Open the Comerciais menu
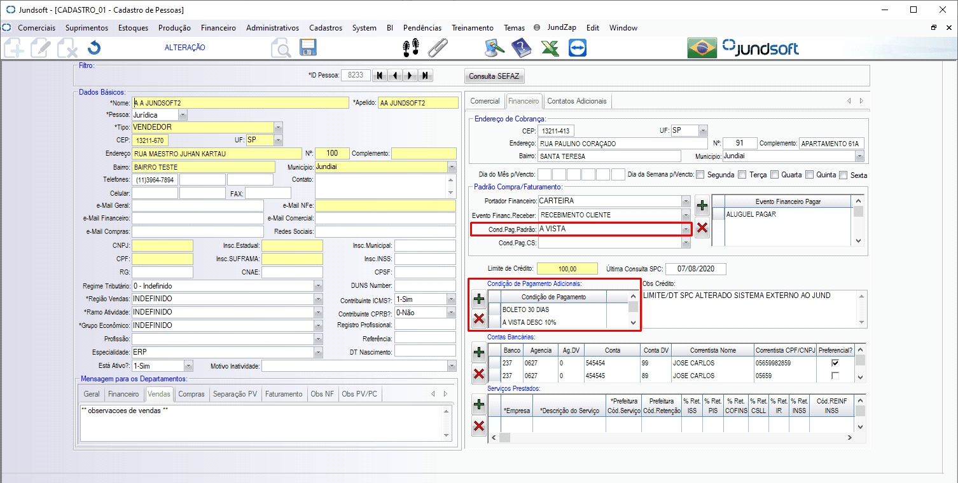Screen dimensions: 958x483 (36, 28)
